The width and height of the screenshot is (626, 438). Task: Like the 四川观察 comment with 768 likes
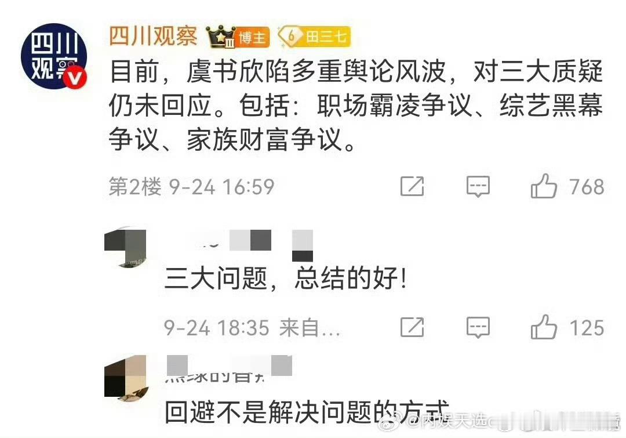544,186
